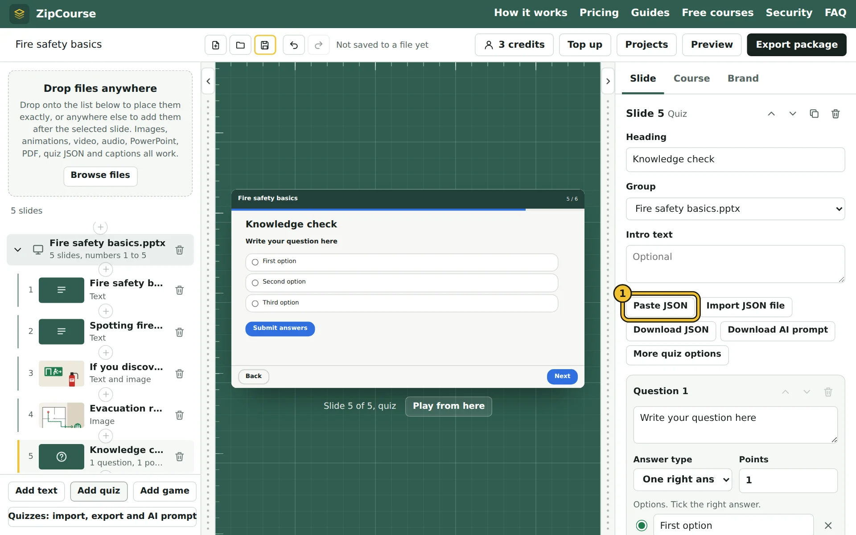This screenshot has height=535, width=856.
Task: Delete Slide 5 via trash in Slide panel
Action: (835, 114)
